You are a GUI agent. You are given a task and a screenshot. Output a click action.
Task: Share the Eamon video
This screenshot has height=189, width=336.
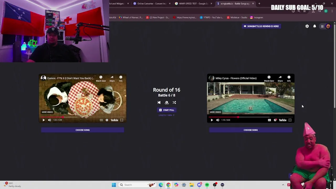tap(112, 78)
